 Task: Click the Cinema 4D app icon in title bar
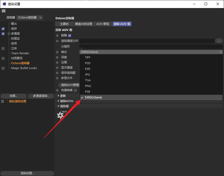[4, 4]
